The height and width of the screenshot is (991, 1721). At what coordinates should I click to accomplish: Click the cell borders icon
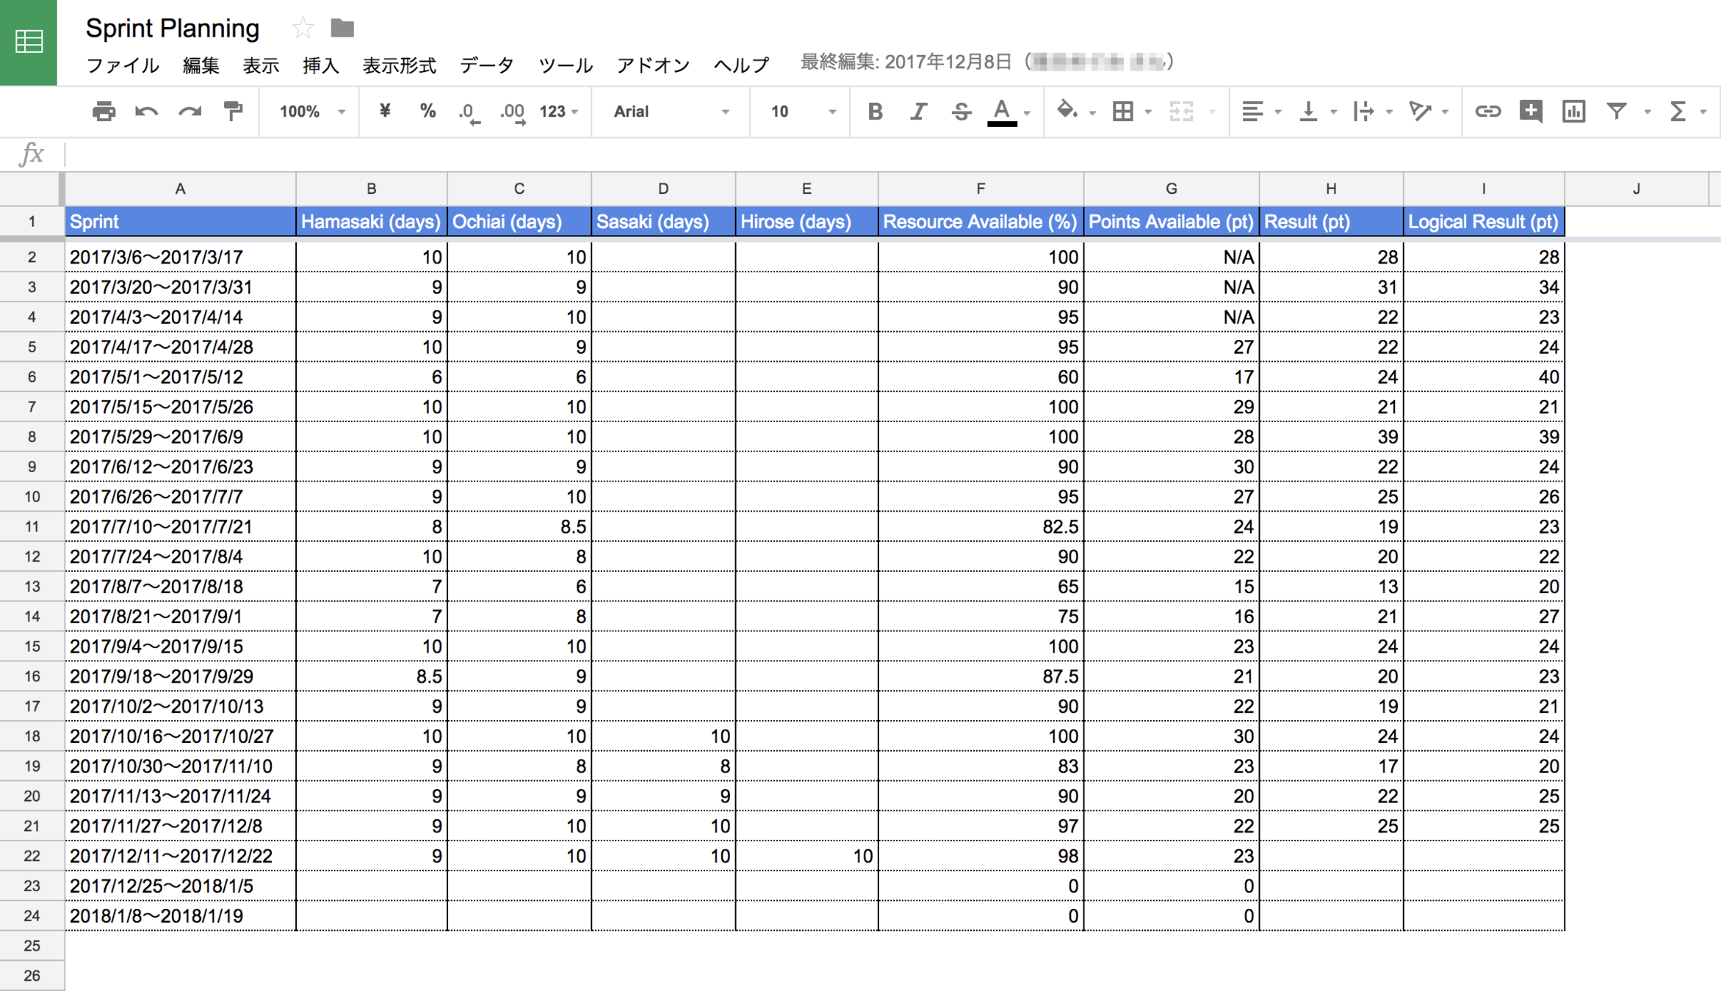[x=1122, y=112]
